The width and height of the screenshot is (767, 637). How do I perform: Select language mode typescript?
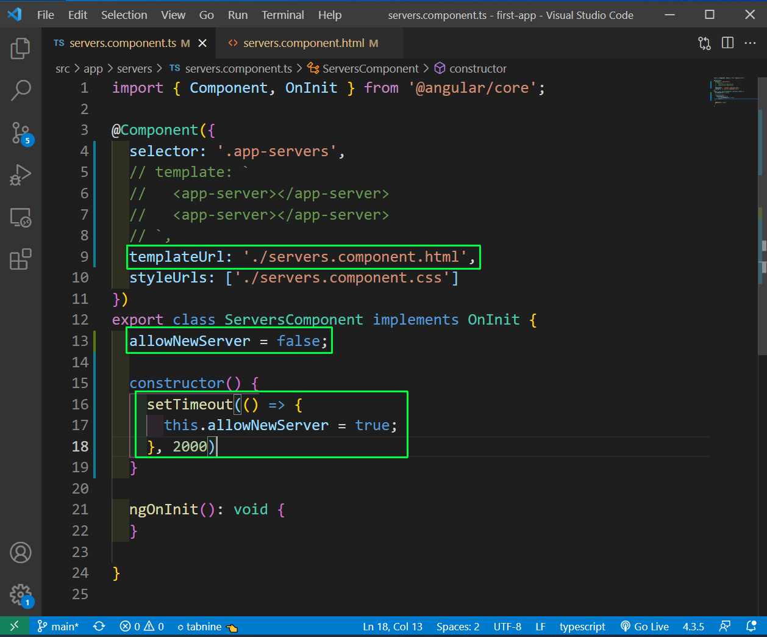click(x=582, y=627)
